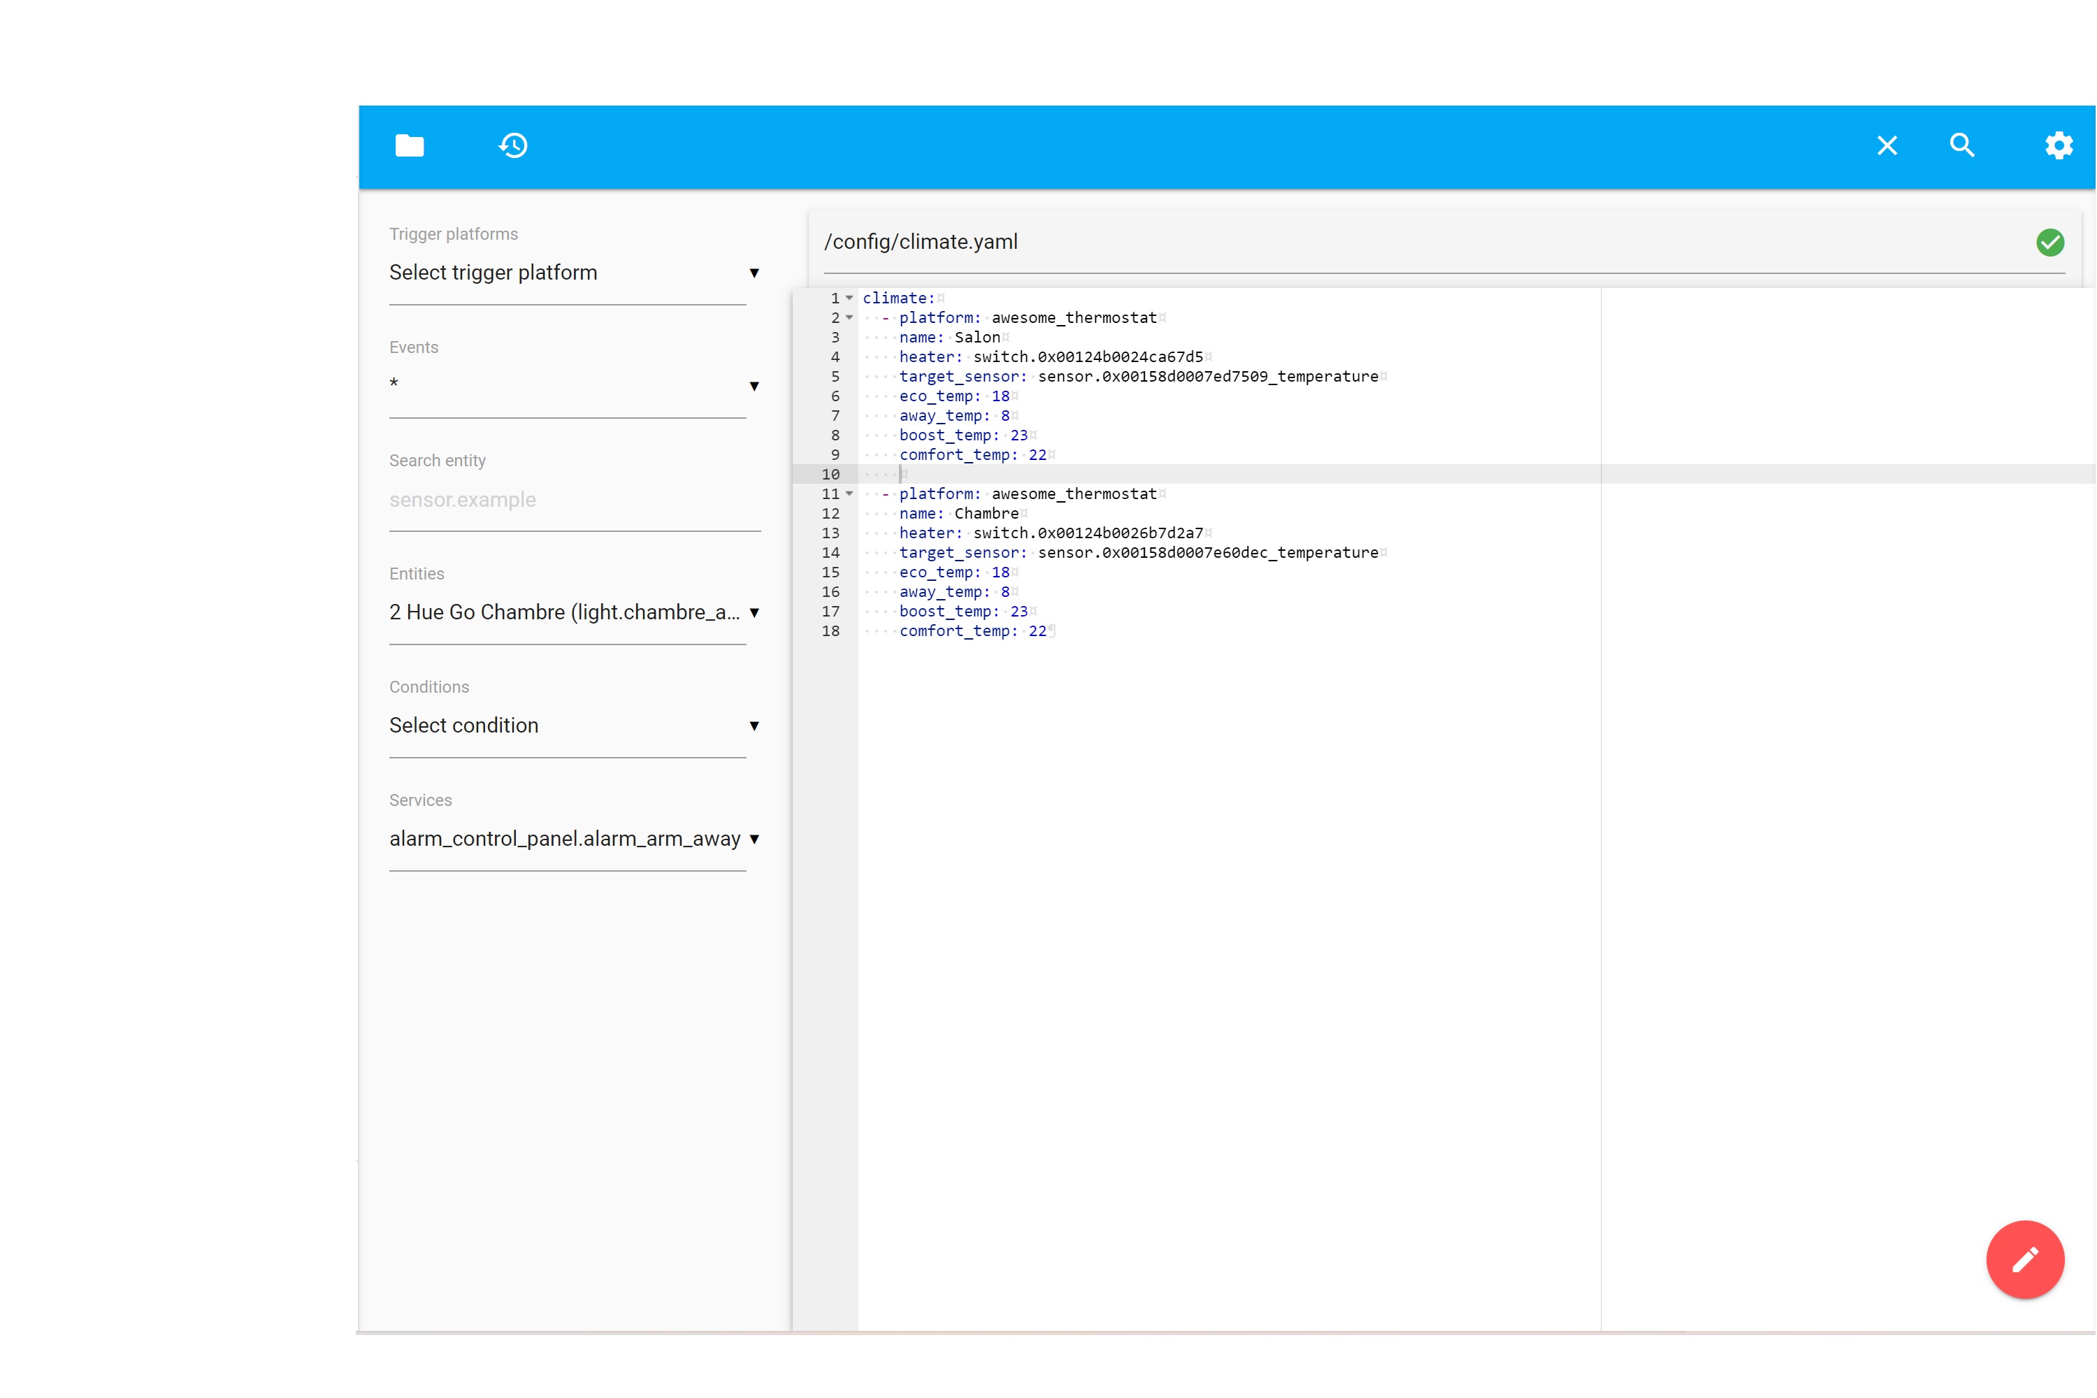Open the search magnifier icon
The width and height of the screenshot is (2097, 1398).
click(1962, 145)
